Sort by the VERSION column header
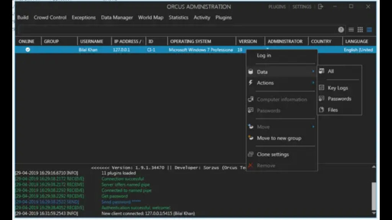The image size is (392, 220). 250,41
